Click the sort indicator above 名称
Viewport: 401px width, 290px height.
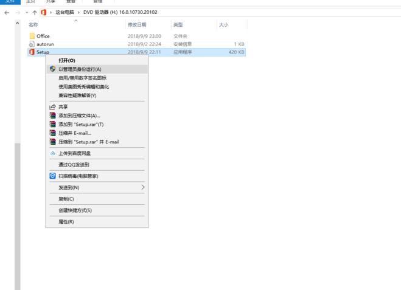coord(76,20)
